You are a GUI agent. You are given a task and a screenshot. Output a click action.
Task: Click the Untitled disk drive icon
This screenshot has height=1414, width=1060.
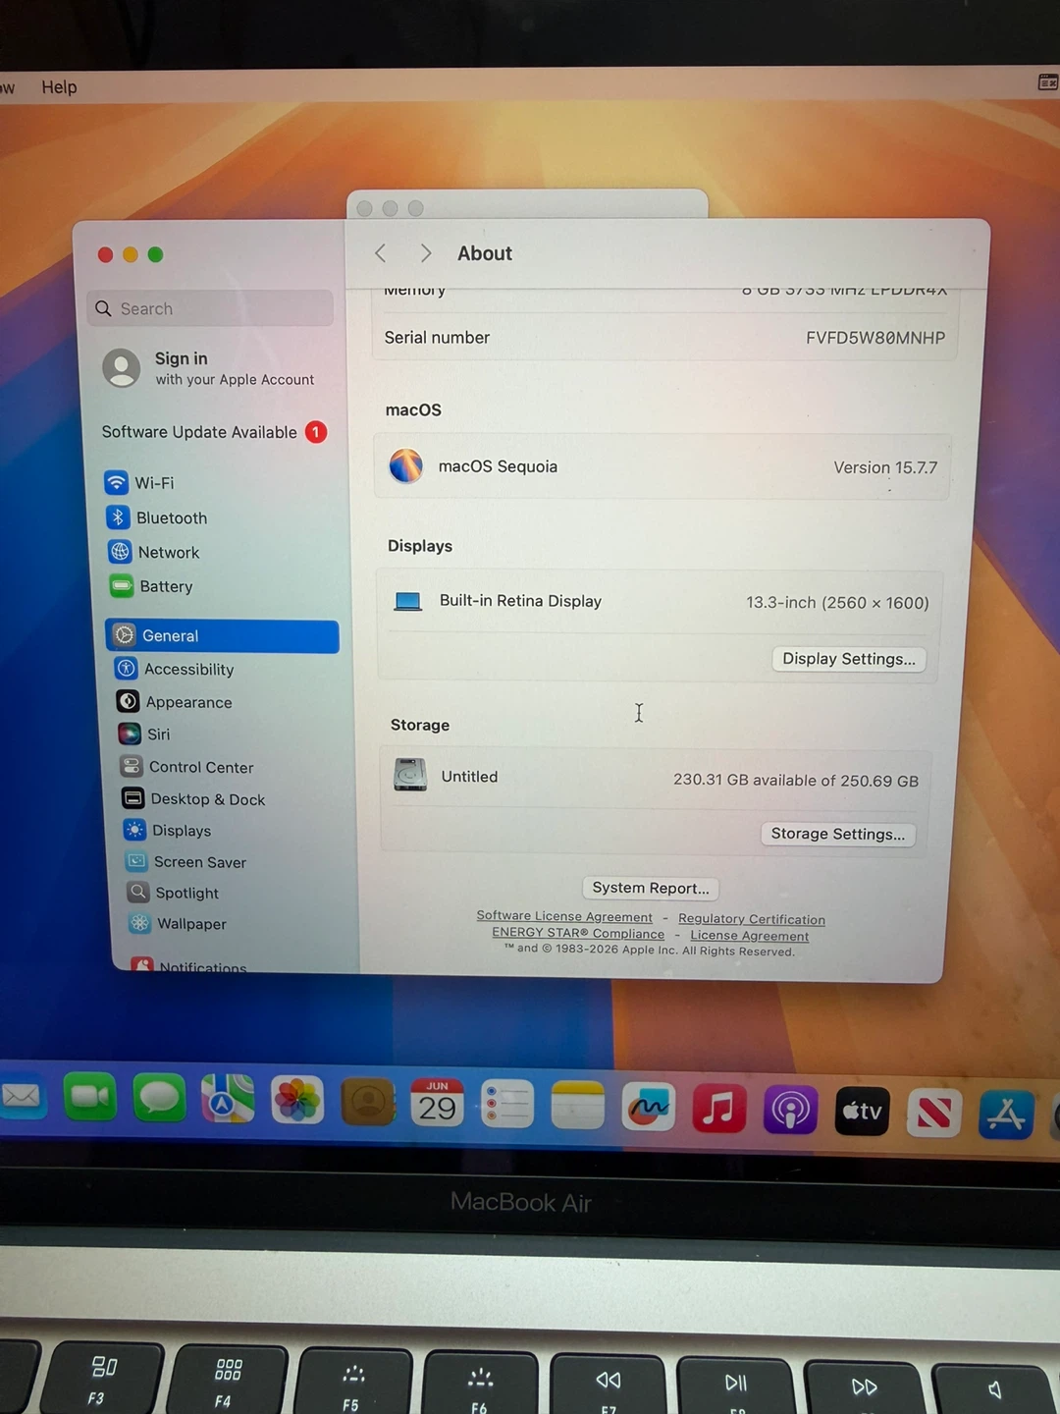[x=410, y=775]
